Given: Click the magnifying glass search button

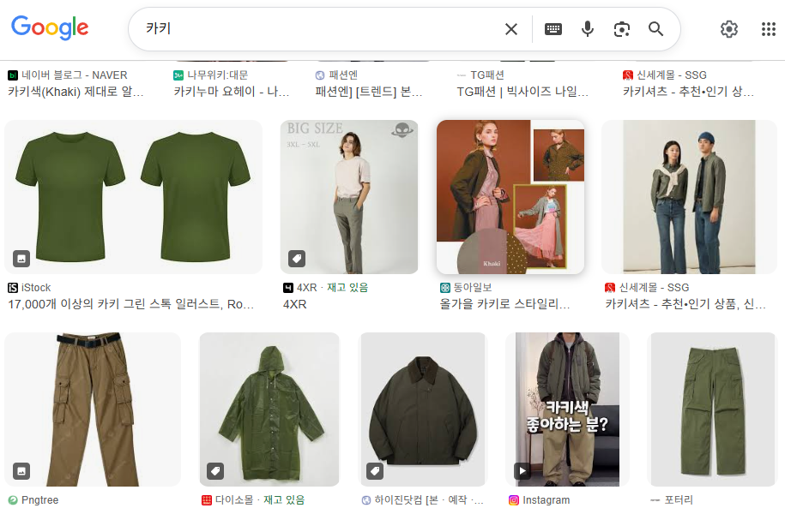Looking at the screenshot, I should click(656, 29).
